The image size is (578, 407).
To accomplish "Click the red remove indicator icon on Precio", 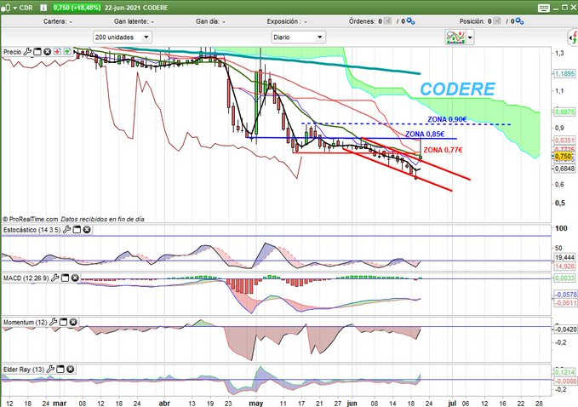I will tap(57, 52).
